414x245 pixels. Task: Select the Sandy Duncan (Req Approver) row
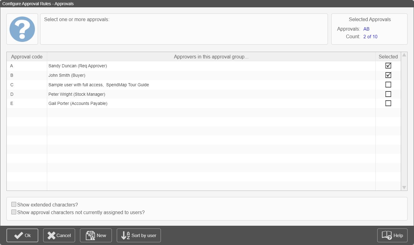click(204, 66)
